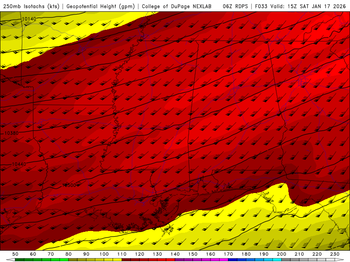The height and width of the screenshot is (262, 350).
Task: Click the 90 value on the color scale
Action: click(x=86, y=254)
